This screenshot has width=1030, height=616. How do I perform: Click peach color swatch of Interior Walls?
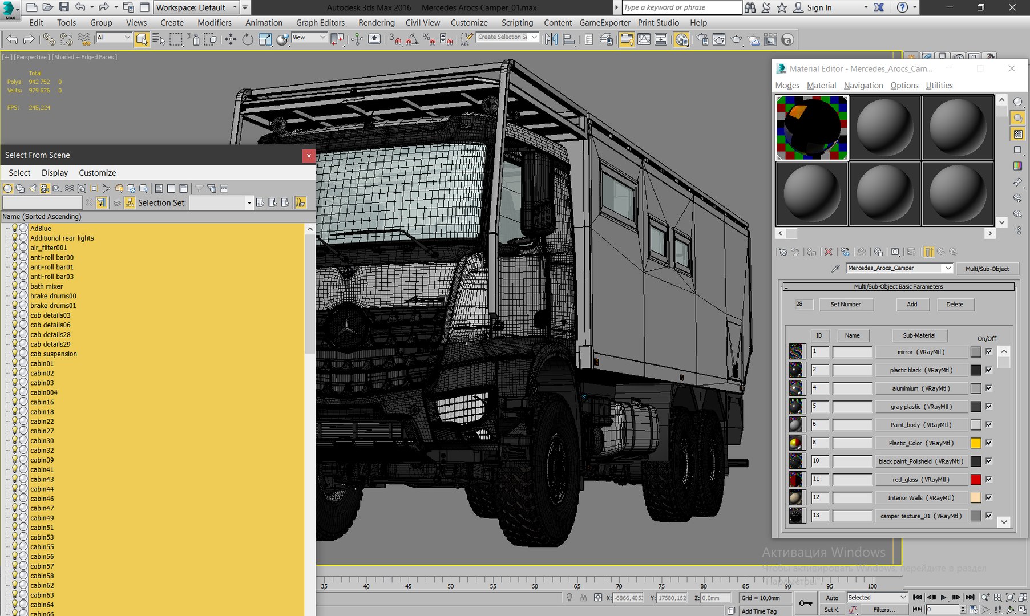(x=976, y=498)
